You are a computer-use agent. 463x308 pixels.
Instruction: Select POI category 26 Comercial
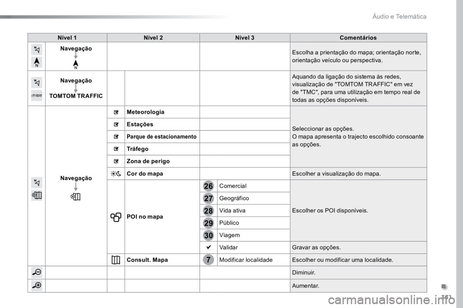tap(208, 186)
